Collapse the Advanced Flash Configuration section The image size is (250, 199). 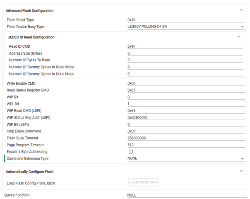pos(241,10)
